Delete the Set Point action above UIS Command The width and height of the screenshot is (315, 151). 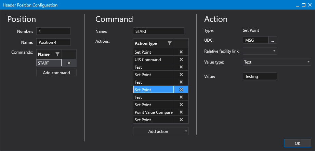pyautogui.click(x=181, y=52)
